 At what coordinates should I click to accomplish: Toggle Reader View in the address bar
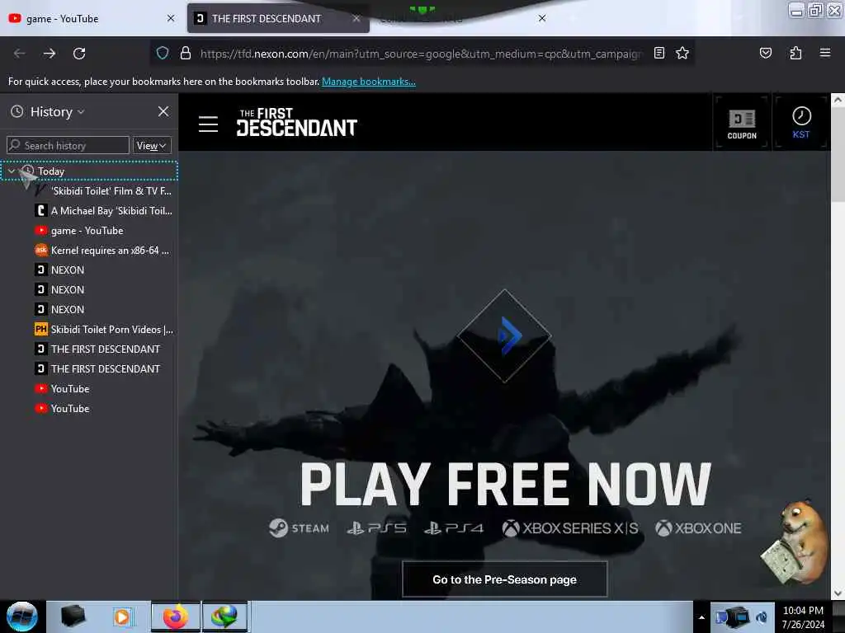(659, 53)
